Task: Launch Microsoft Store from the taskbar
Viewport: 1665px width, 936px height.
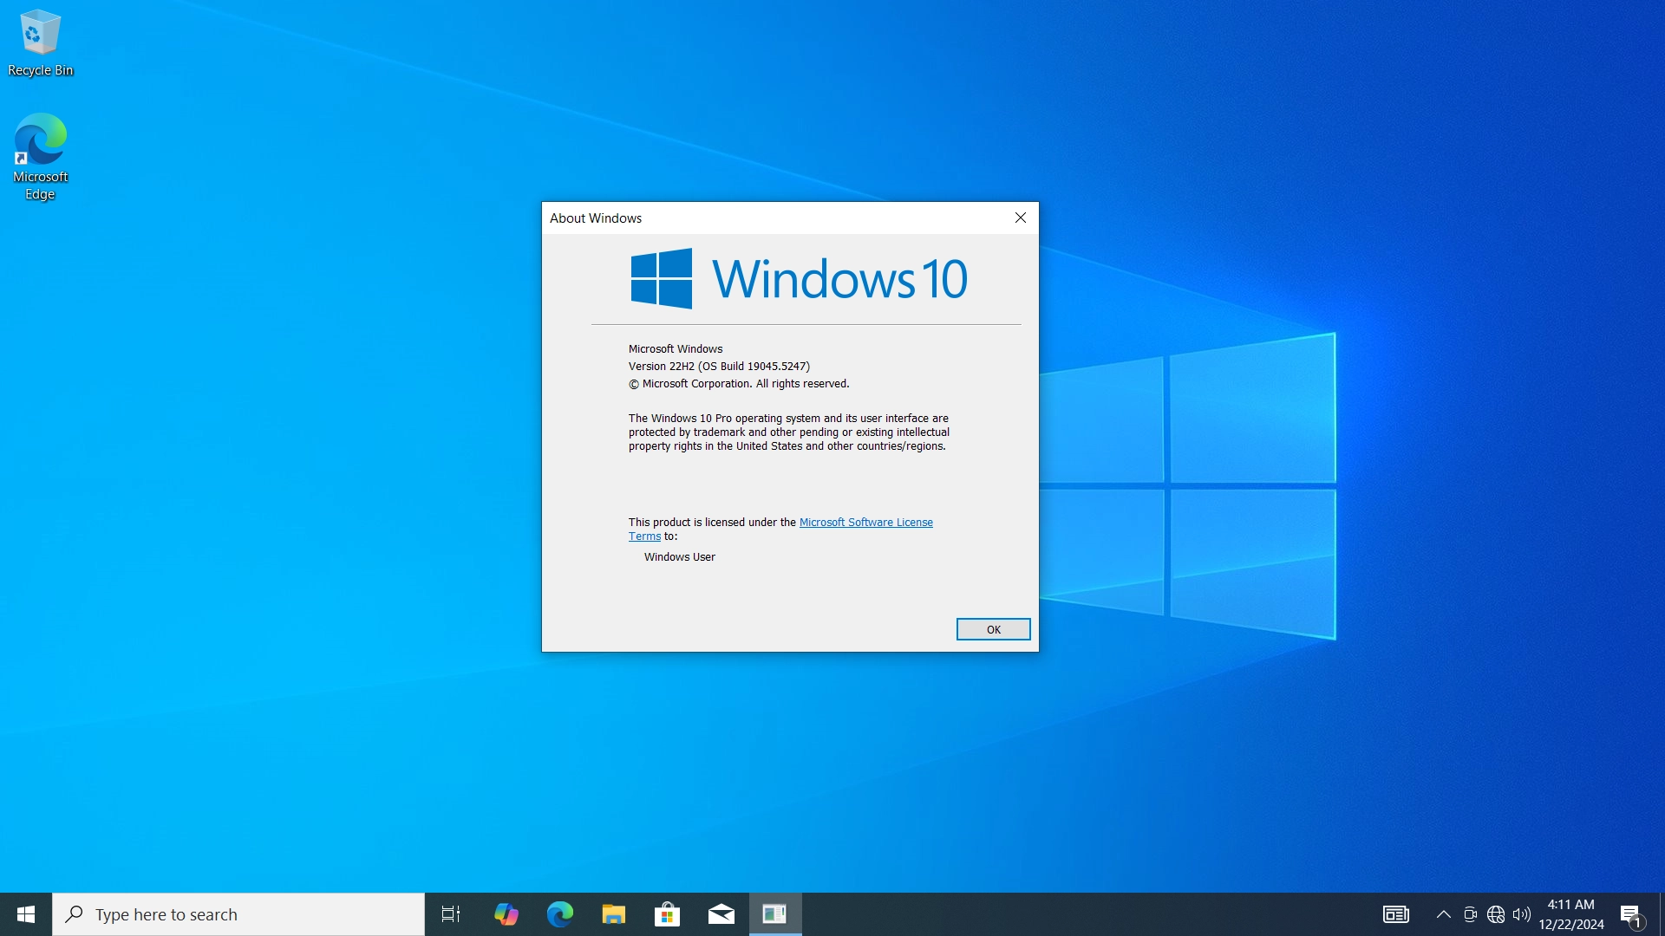Action: point(667,914)
